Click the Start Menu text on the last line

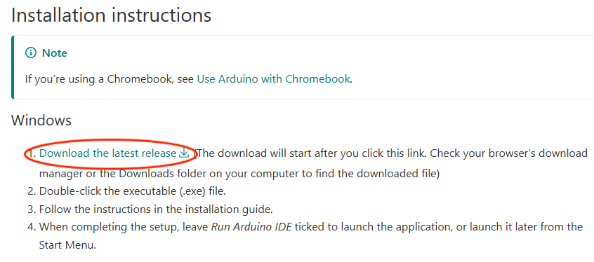point(68,245)
